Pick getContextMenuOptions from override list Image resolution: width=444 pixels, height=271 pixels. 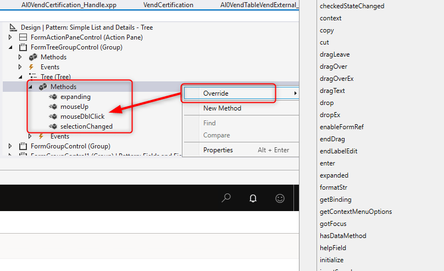[356, 212]
